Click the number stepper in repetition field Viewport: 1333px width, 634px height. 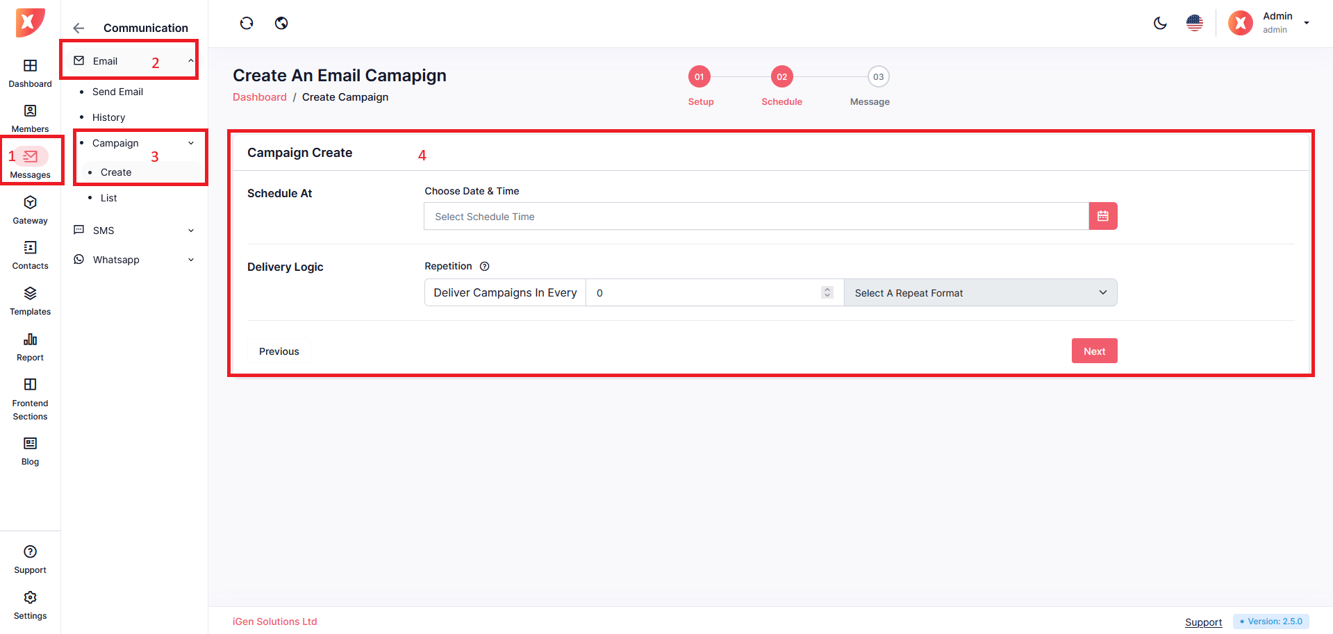[827, 292]
